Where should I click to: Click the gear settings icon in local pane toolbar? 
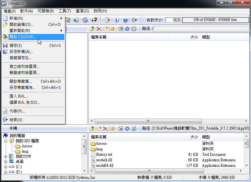coord(127,128)
